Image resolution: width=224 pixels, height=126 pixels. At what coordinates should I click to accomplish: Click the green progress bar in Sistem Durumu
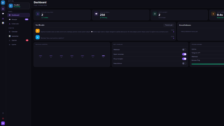(x=208, y=64)
